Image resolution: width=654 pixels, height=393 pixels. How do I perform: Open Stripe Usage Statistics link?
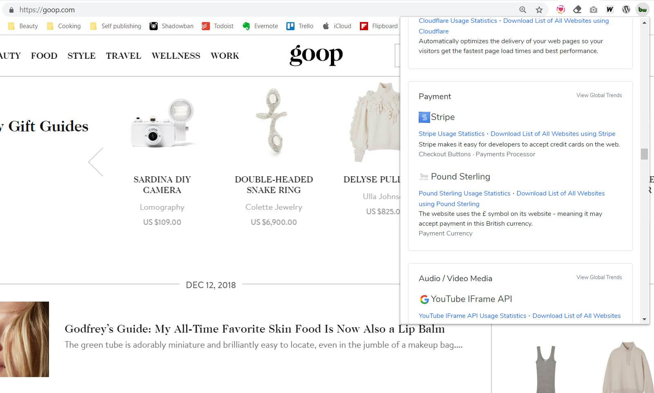pos(451,134)
